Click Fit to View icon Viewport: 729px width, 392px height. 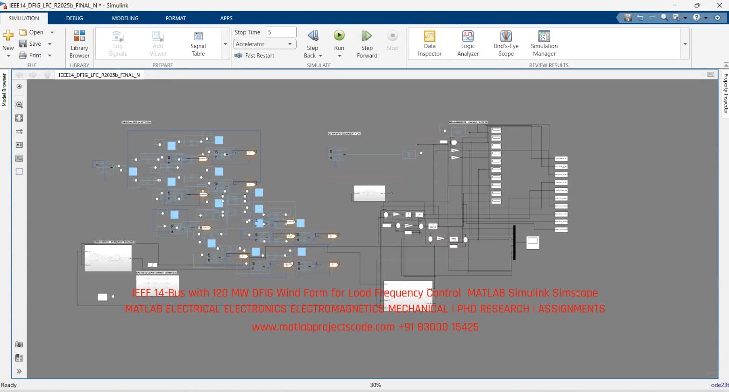pyautogui.click(x=19, y=118)
